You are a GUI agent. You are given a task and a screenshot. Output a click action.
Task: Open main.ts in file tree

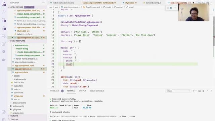17,89
